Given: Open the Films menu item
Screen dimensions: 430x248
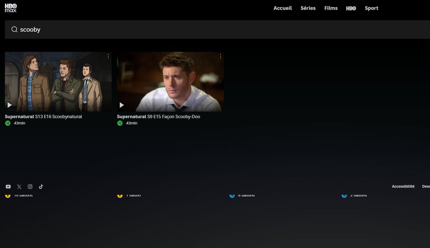Looking at the screenshot, I should 331,8.
